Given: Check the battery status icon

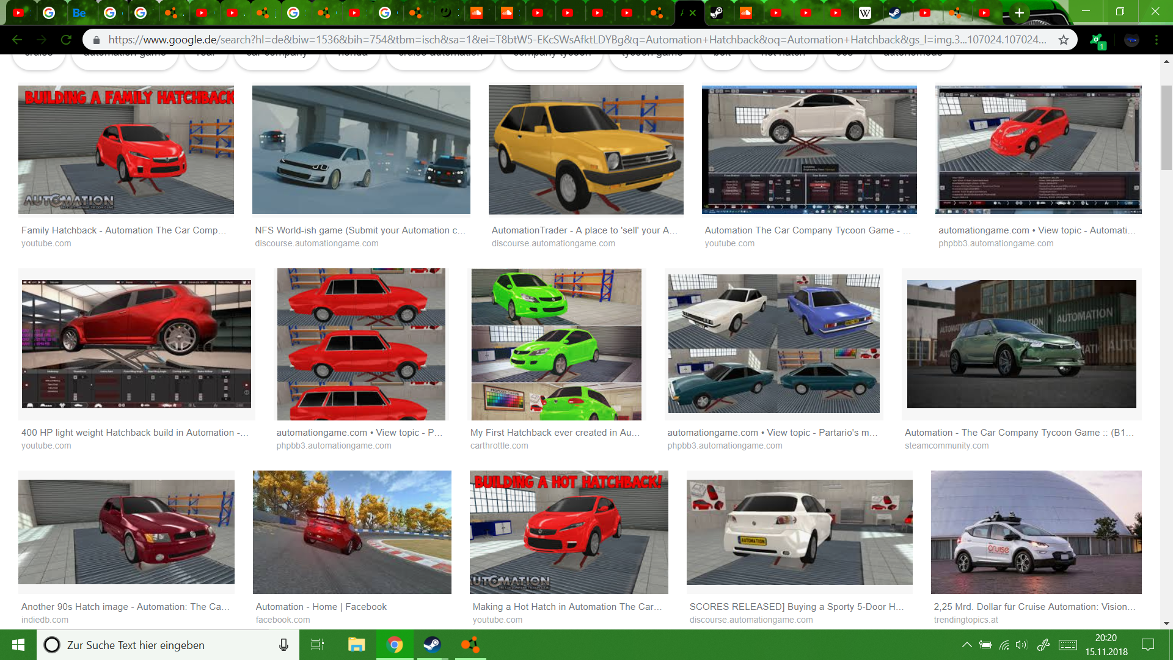Looking at the screenshot, I should point(985,645).
